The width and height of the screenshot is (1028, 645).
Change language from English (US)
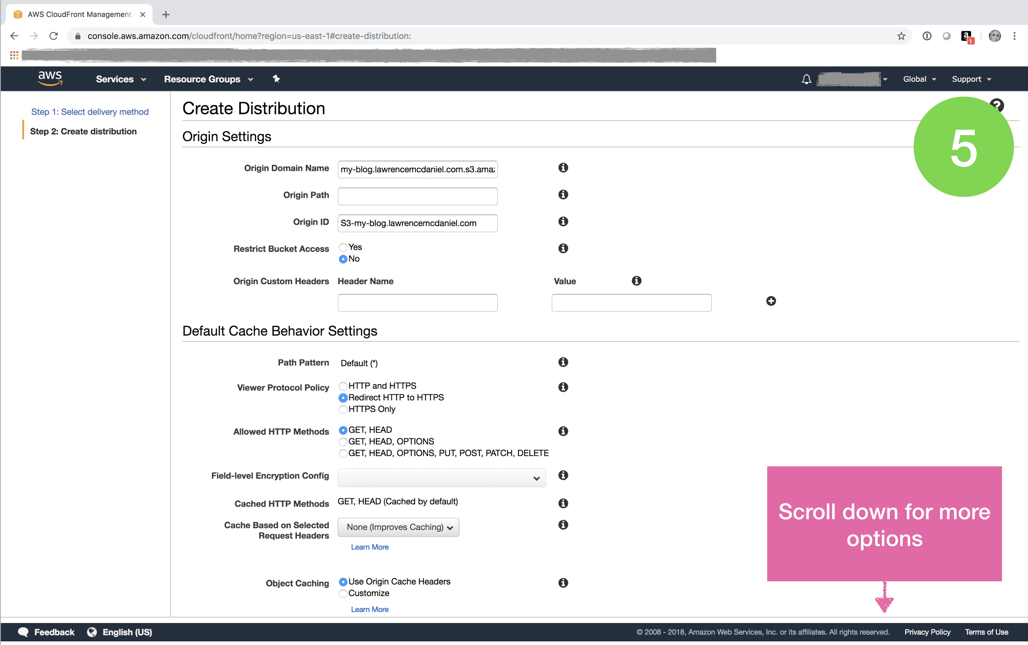click(120, 632)
